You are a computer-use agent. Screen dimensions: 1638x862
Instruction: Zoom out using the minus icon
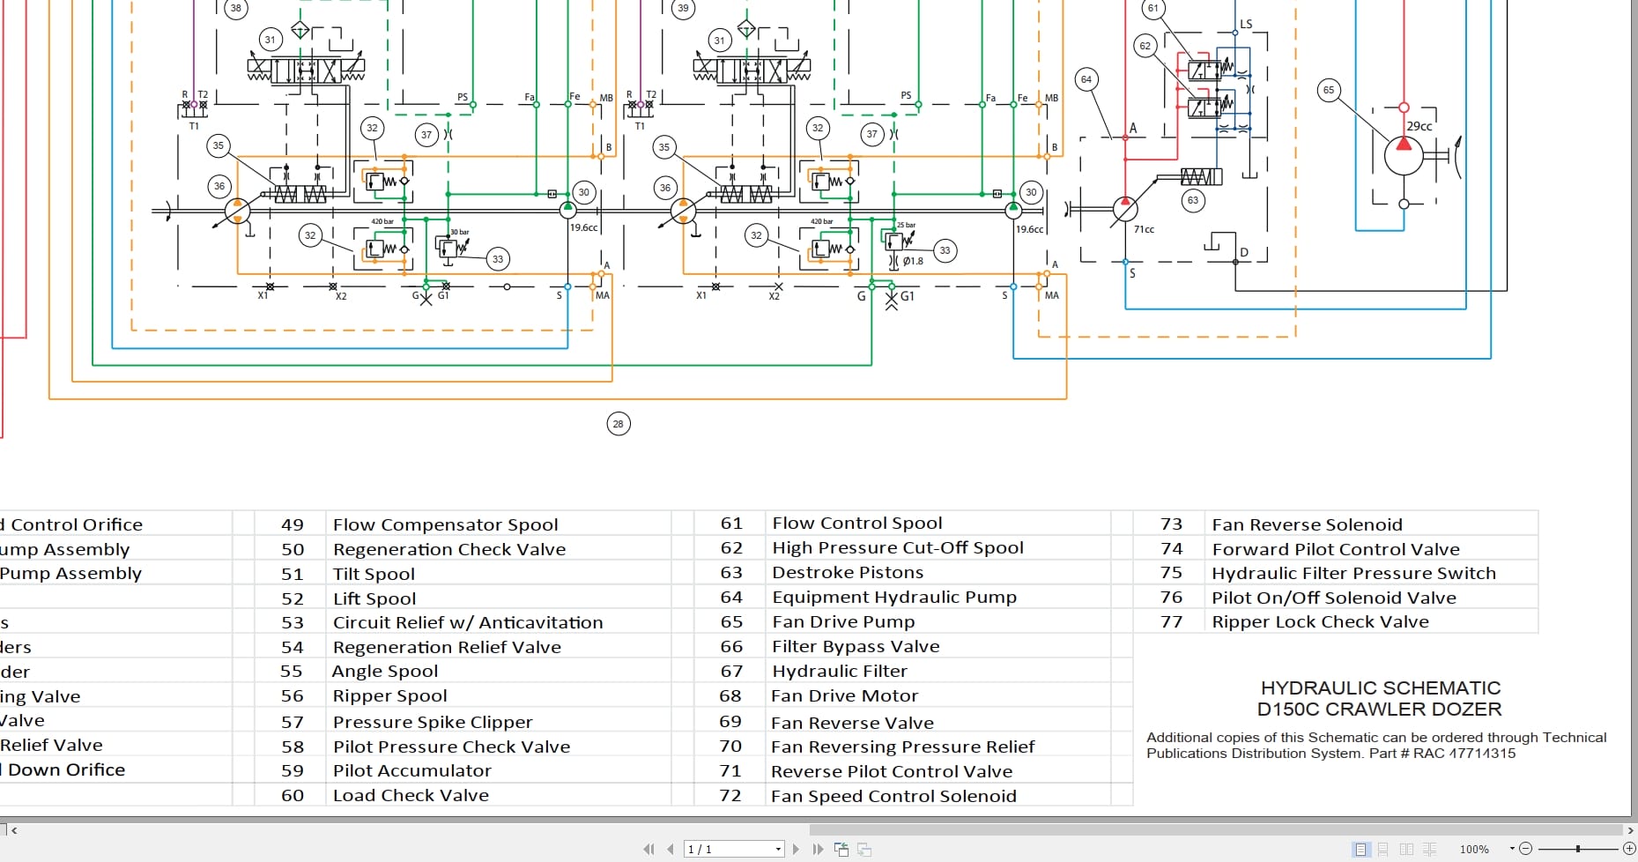tap(1526, 849)
